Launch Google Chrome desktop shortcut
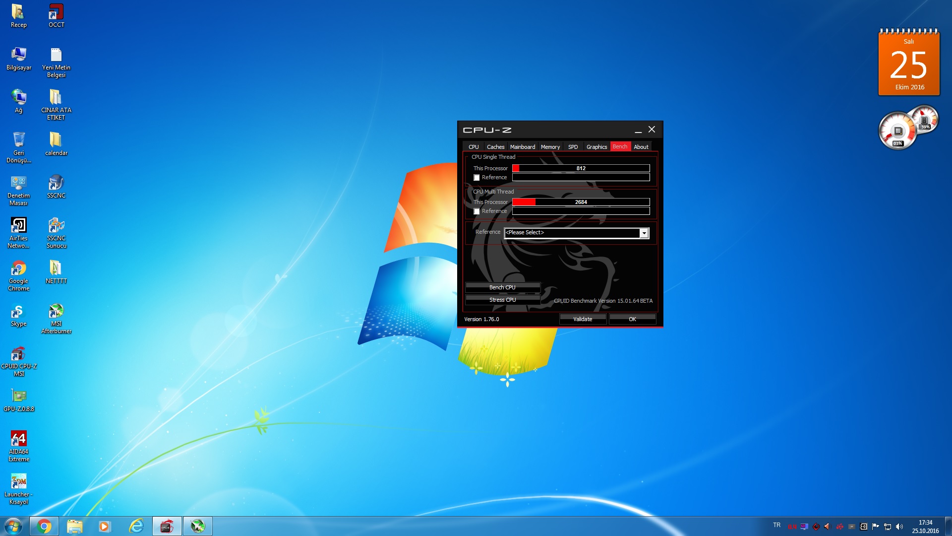This screenshot has width=952, height=536. point(18,276)
